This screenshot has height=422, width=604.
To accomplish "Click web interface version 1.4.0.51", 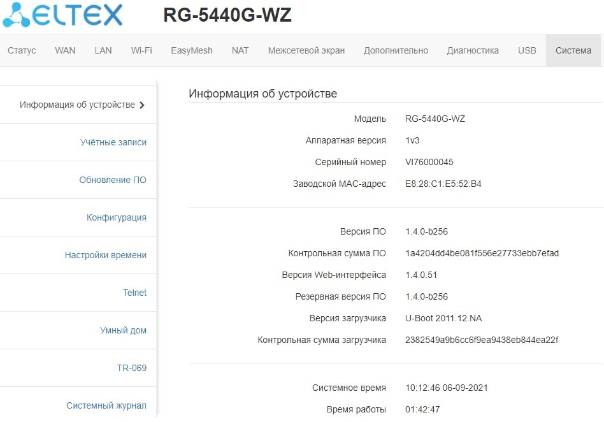I will point(421,275).
